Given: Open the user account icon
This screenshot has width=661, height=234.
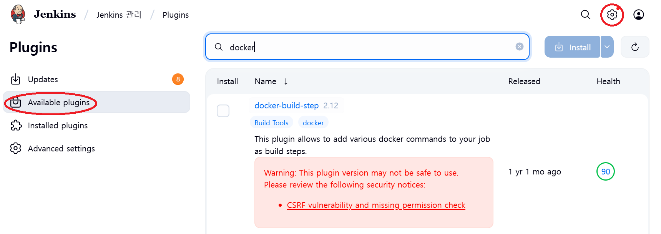Looking at the screenshot, I should click(x=638, y=15).
